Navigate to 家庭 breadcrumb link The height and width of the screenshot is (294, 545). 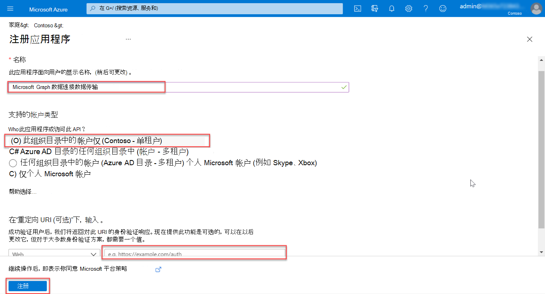[x=15, y=25]
